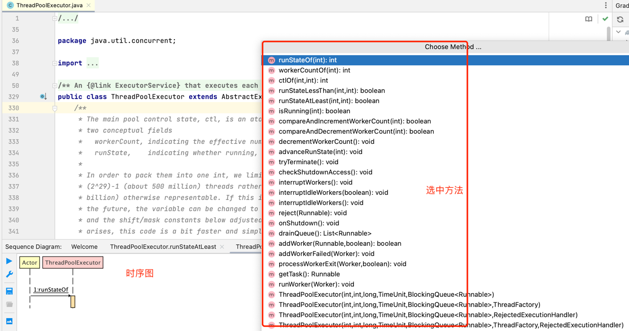Expand folded Javadoc at line 50
The height and width of the screenshot is (331, 629).
tap(55, 86)
